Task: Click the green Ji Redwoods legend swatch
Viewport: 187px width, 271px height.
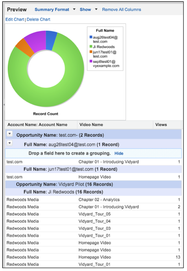Action: coord(91,46)
